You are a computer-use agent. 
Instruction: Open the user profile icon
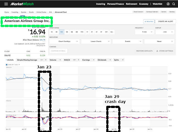(168, 4)
